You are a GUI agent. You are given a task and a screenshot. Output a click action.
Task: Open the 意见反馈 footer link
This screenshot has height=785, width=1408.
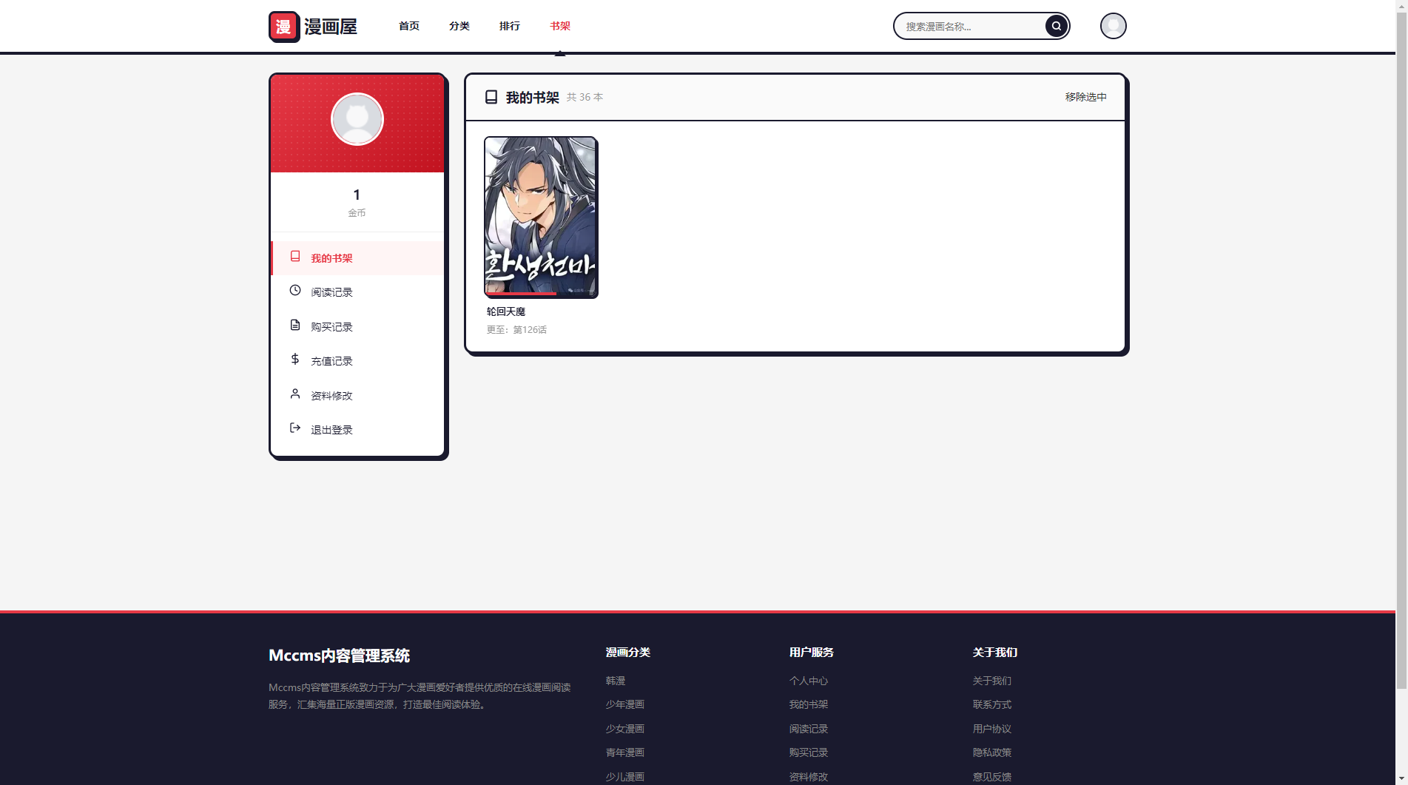(x=992, y=777)
